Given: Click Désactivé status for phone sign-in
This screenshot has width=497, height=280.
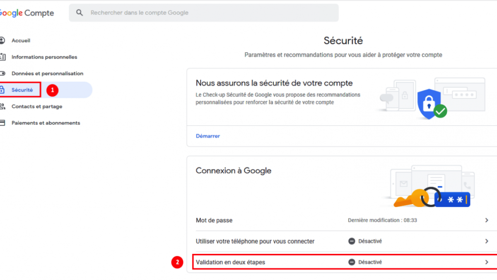Looking at the screenshot, I should 370,241.
